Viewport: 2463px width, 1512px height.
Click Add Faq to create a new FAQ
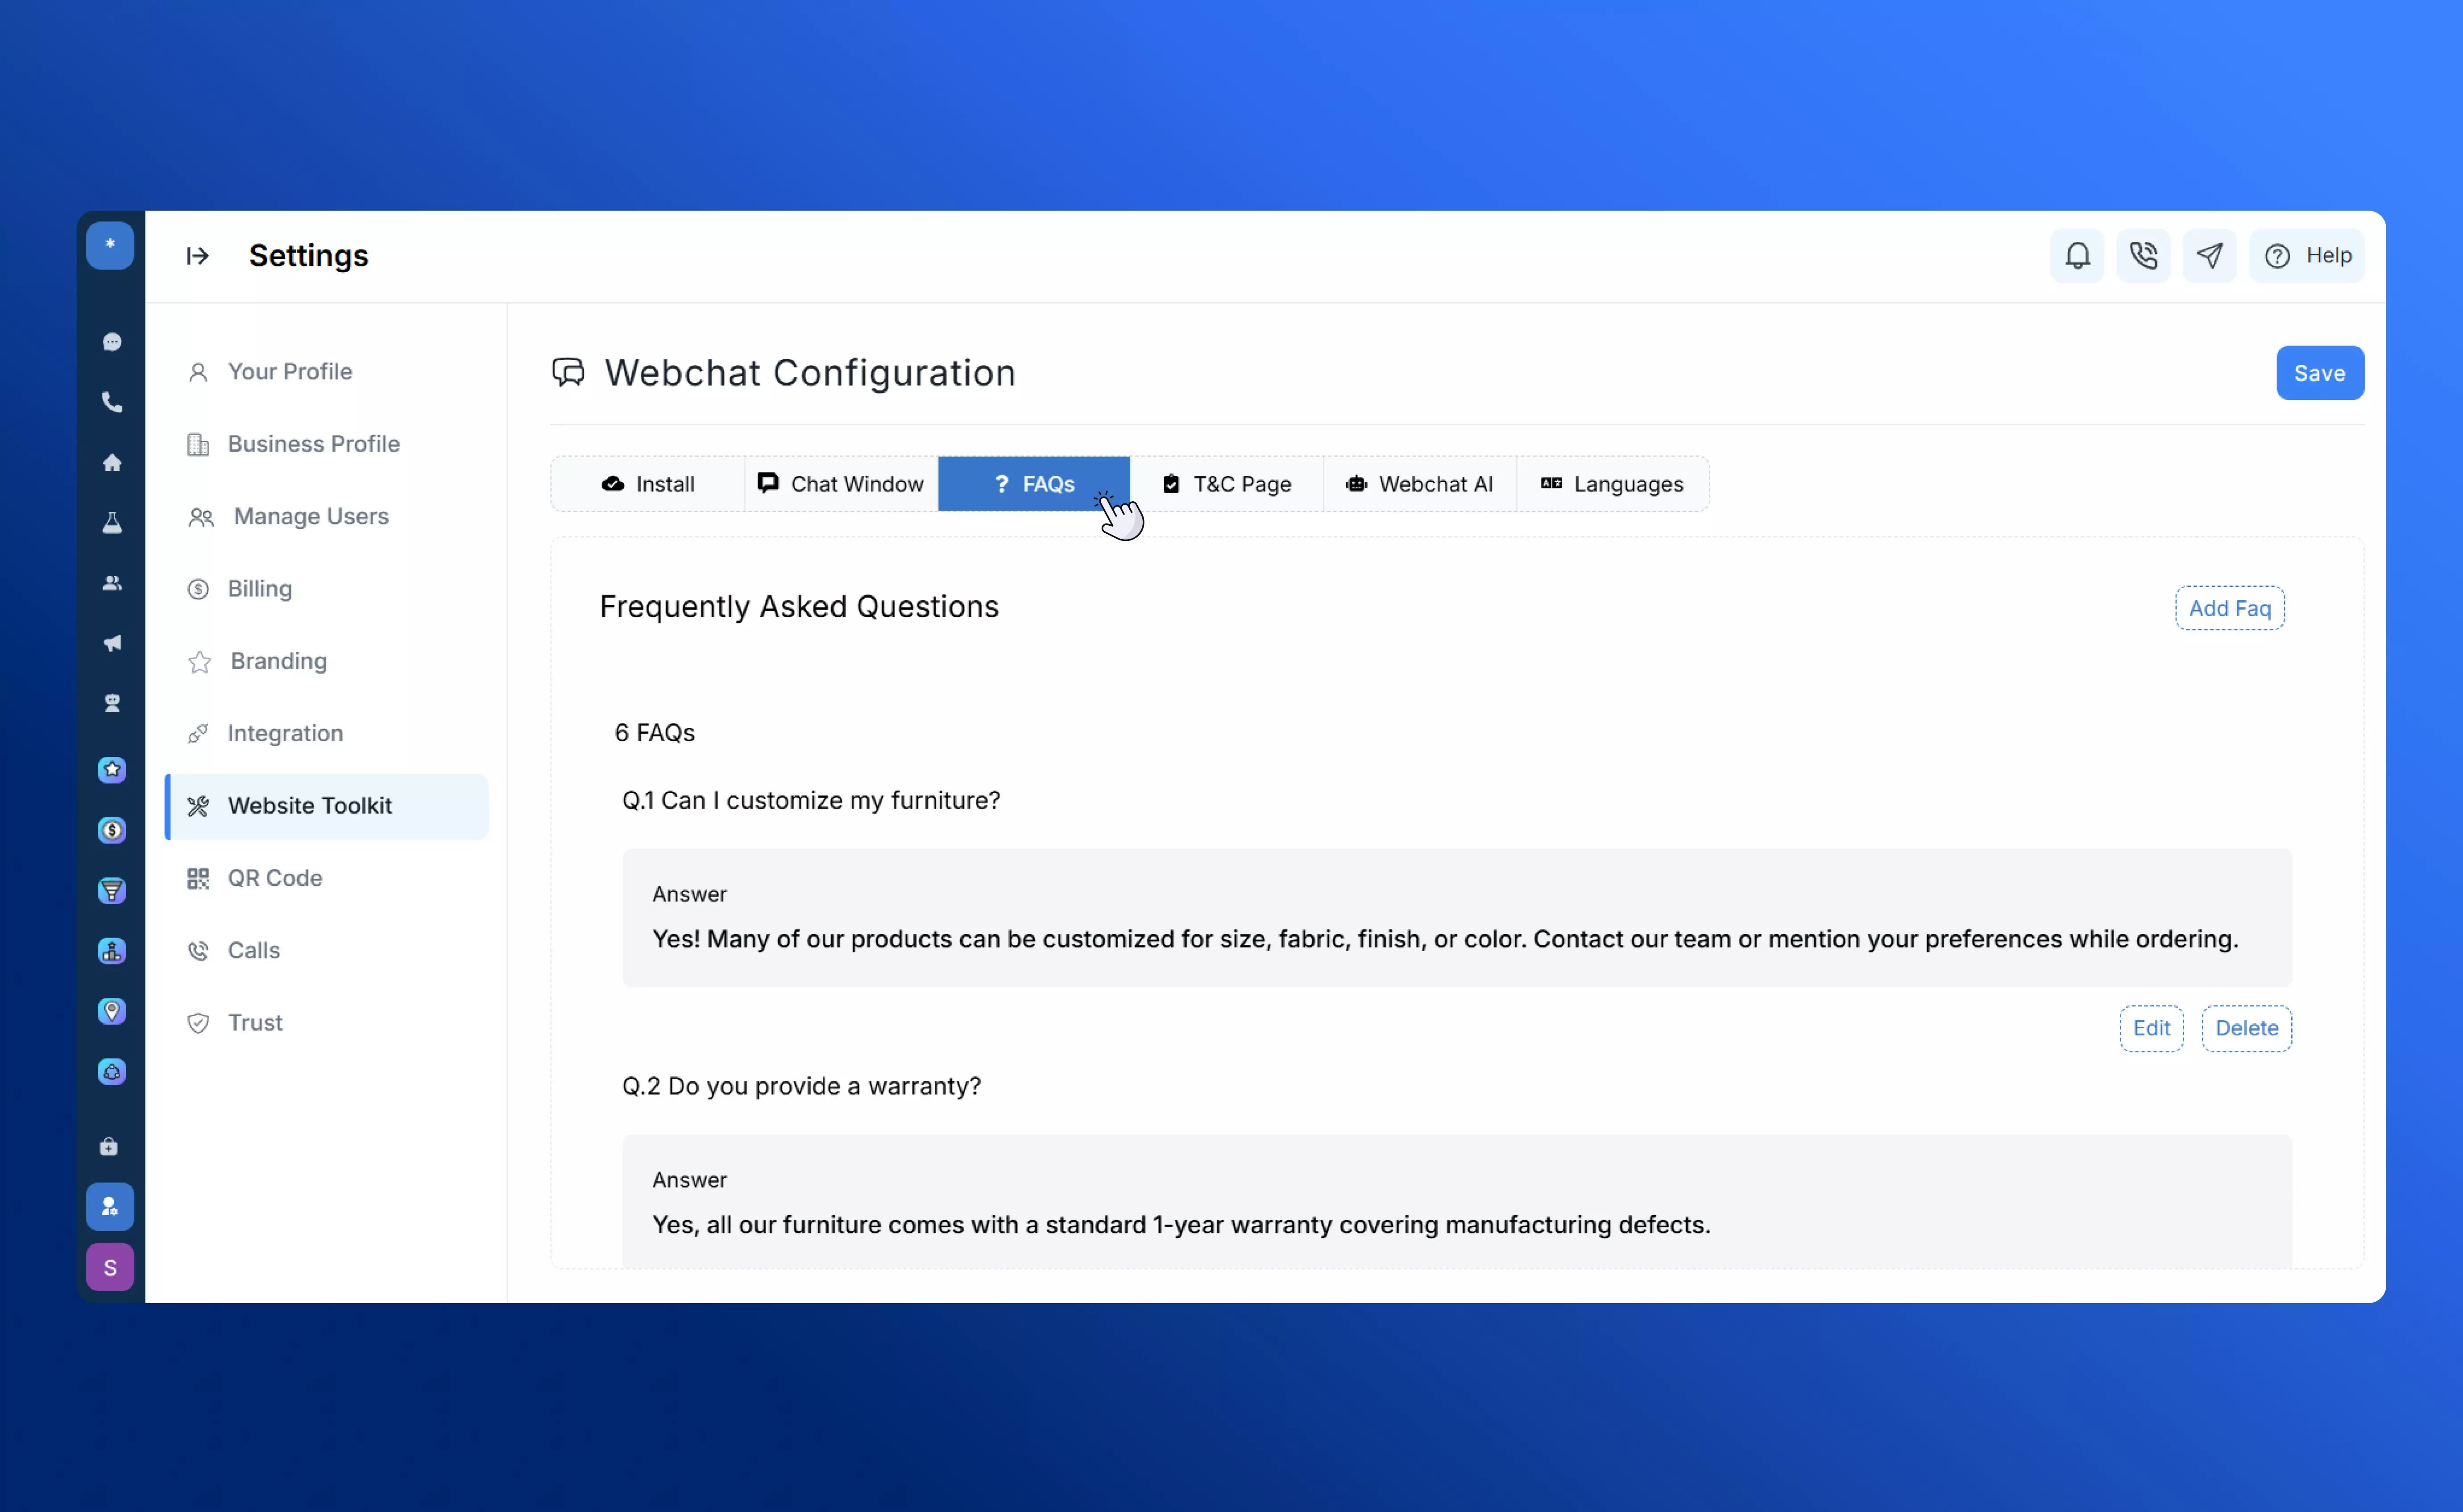point(2229,607)
